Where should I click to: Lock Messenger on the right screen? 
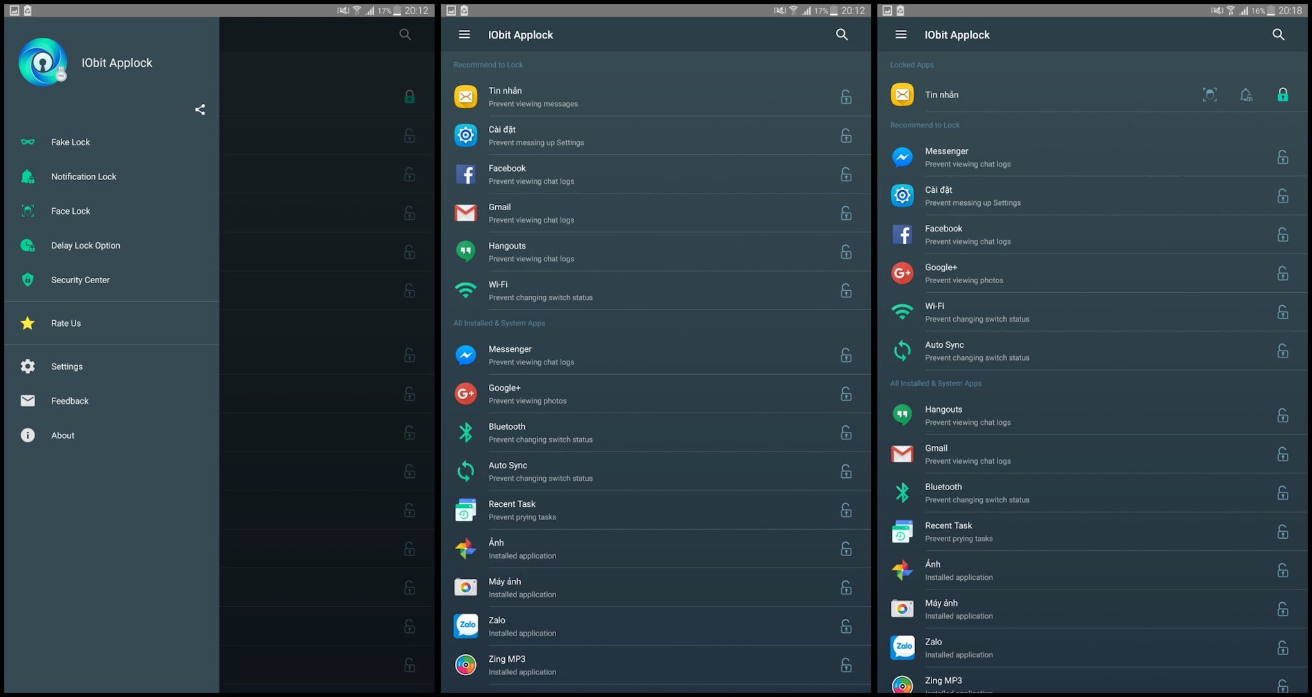(1283, 157)
